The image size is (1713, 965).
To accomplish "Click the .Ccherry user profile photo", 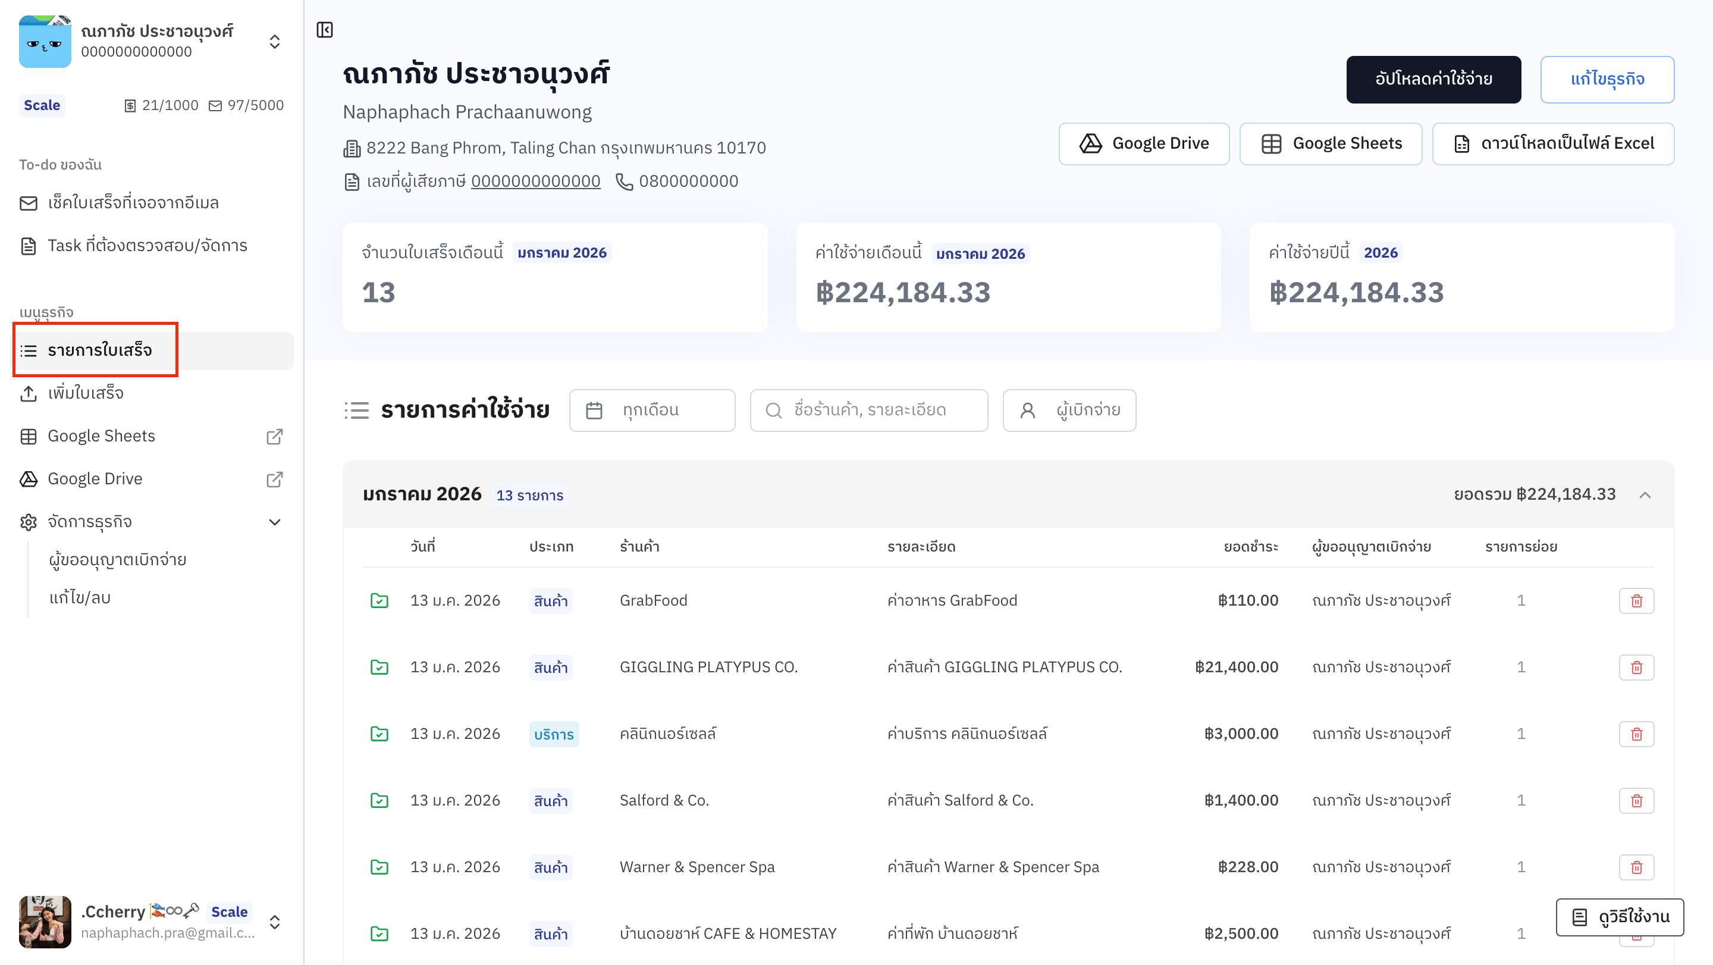I will click(45, 921).
